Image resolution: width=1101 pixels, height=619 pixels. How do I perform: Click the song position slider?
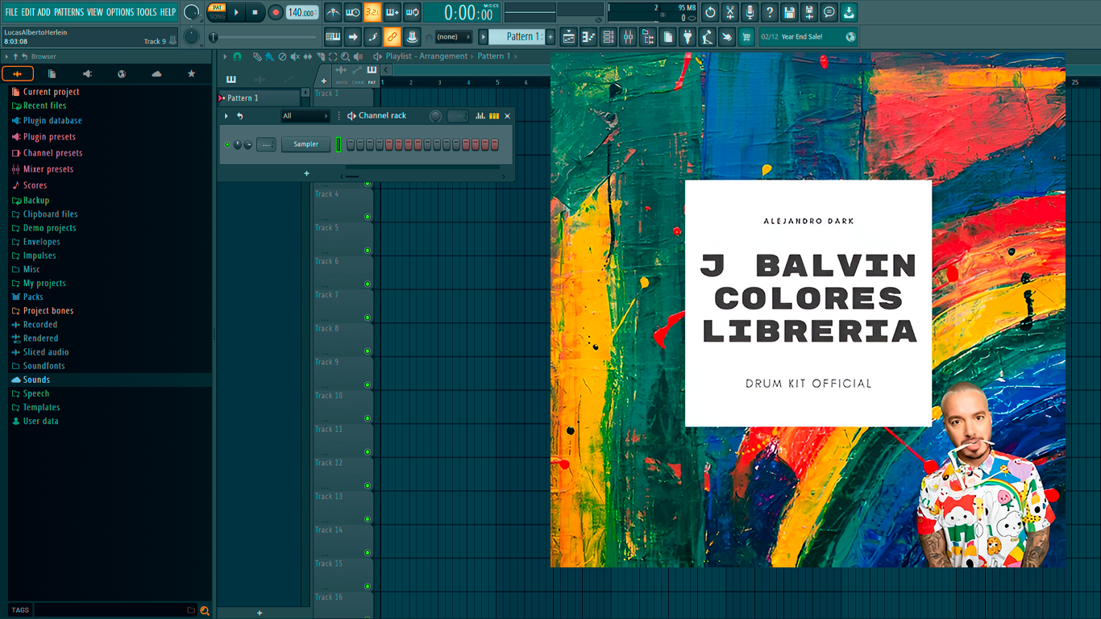[264, 37]
